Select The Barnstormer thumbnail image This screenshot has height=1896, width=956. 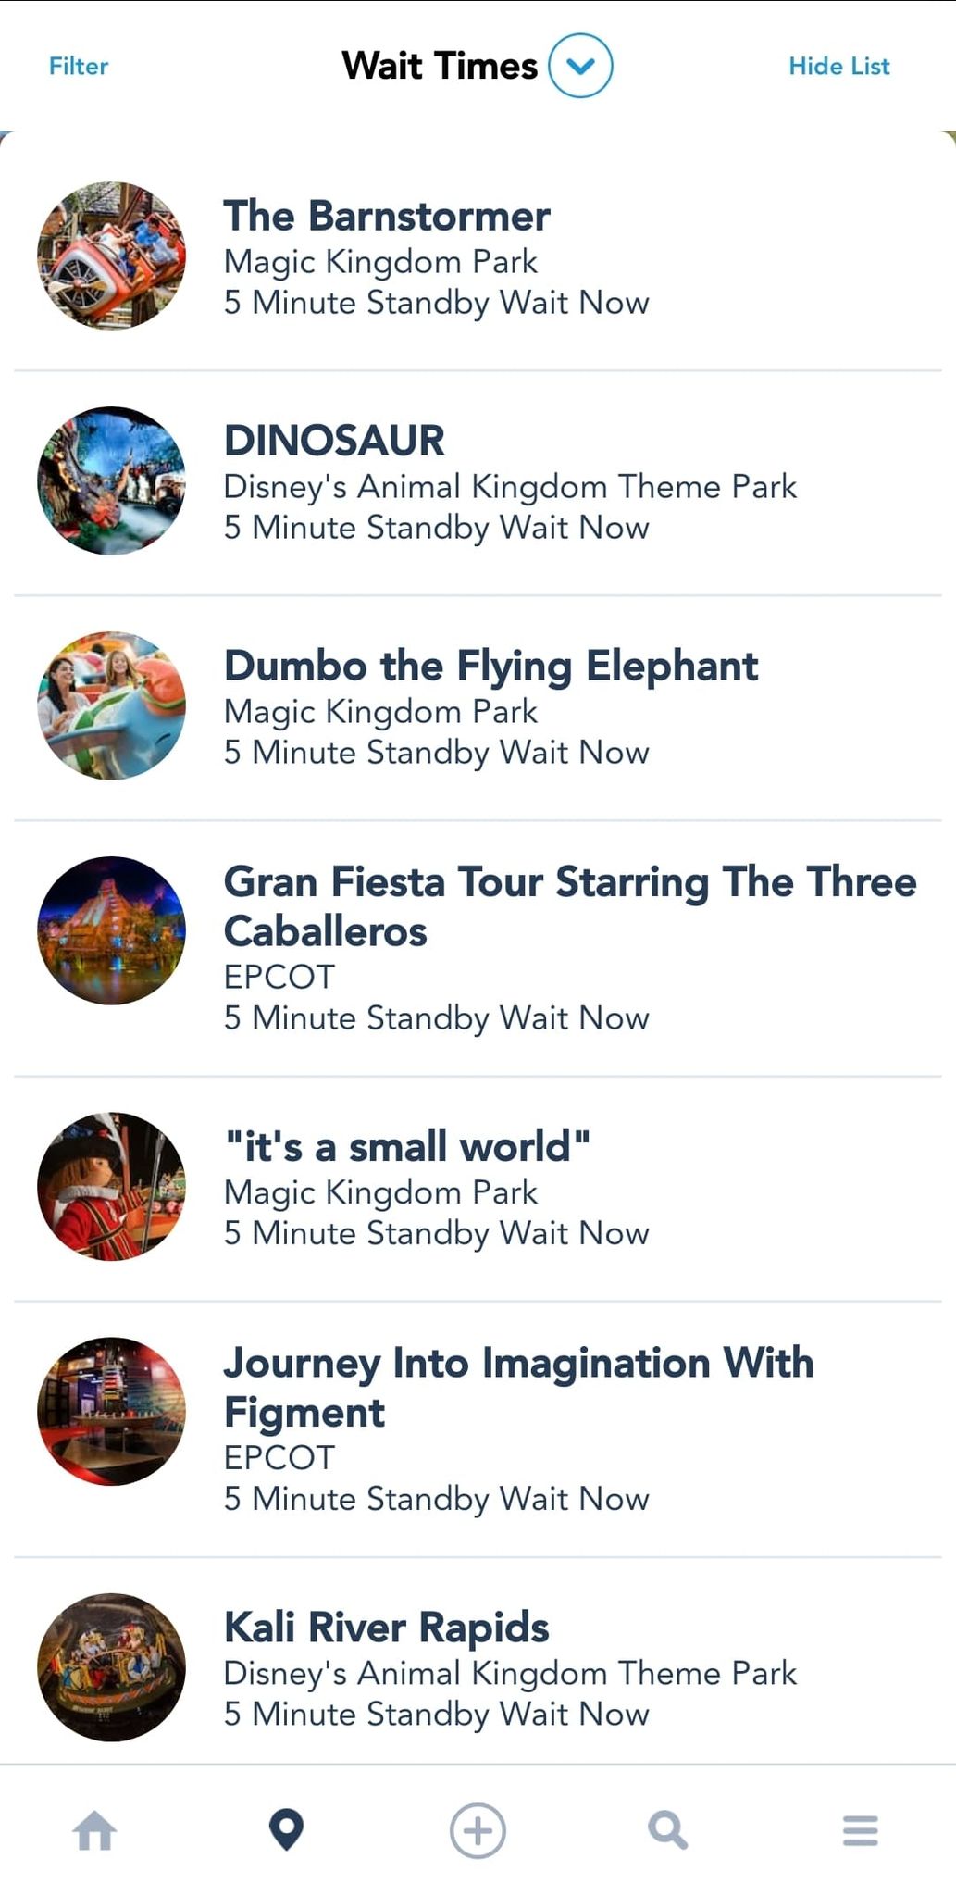coord(111,256)
